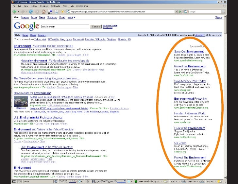Image resolution: width=238 pixels, height=184 pixels.
Task: Open the Tools menu
Action: 65,6
